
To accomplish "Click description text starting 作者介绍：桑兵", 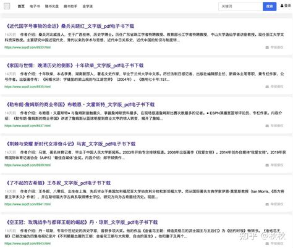I will [x=144, y=37].
